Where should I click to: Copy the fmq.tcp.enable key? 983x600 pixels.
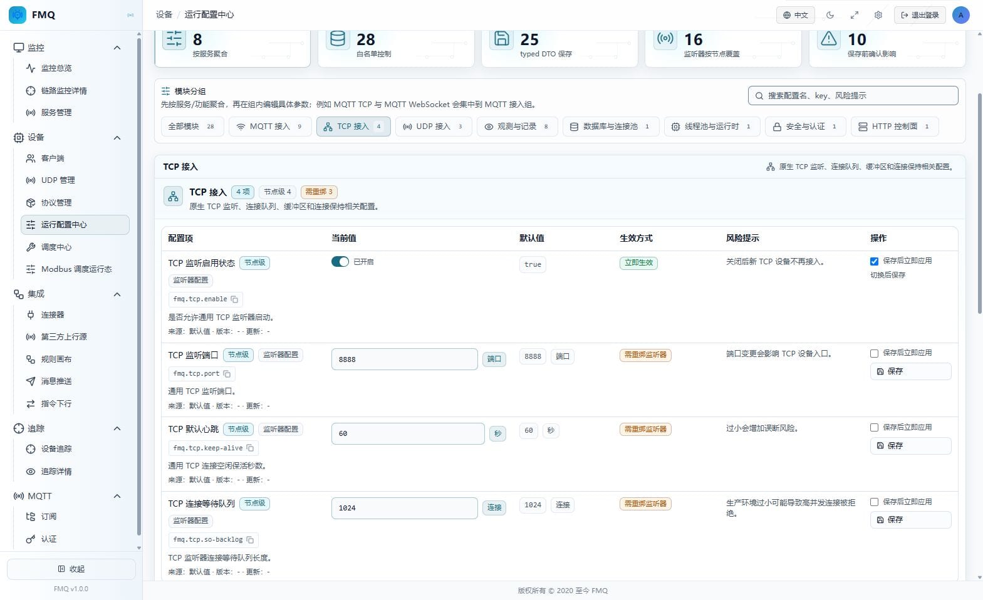tap(234, 299)
